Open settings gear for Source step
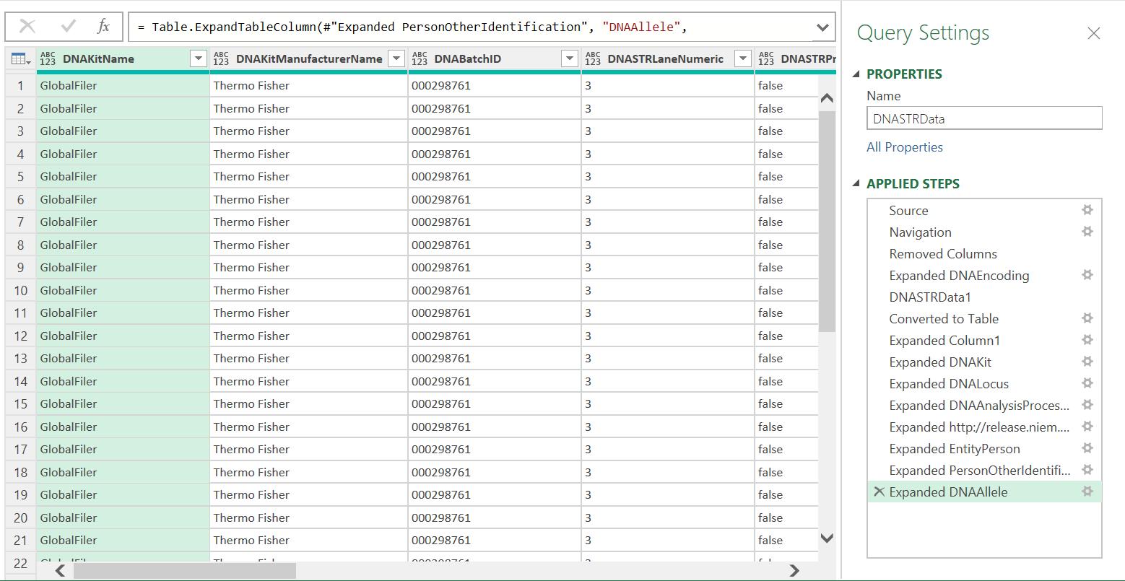 pos(1087,210)
